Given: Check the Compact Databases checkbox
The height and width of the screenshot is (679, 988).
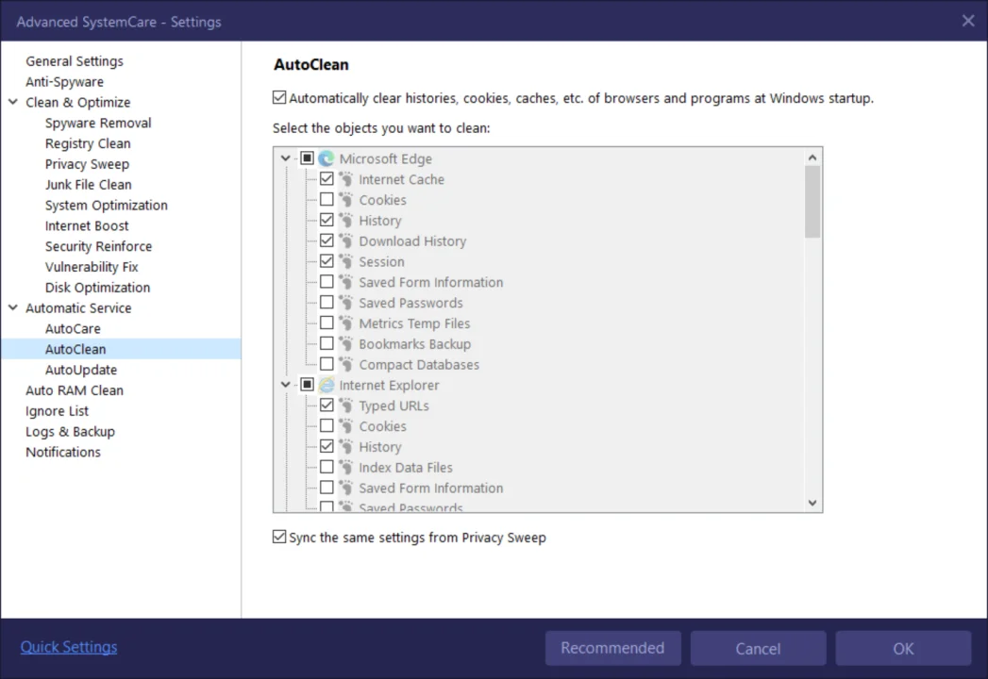Looking at the screenshot, I should (327, 363).
